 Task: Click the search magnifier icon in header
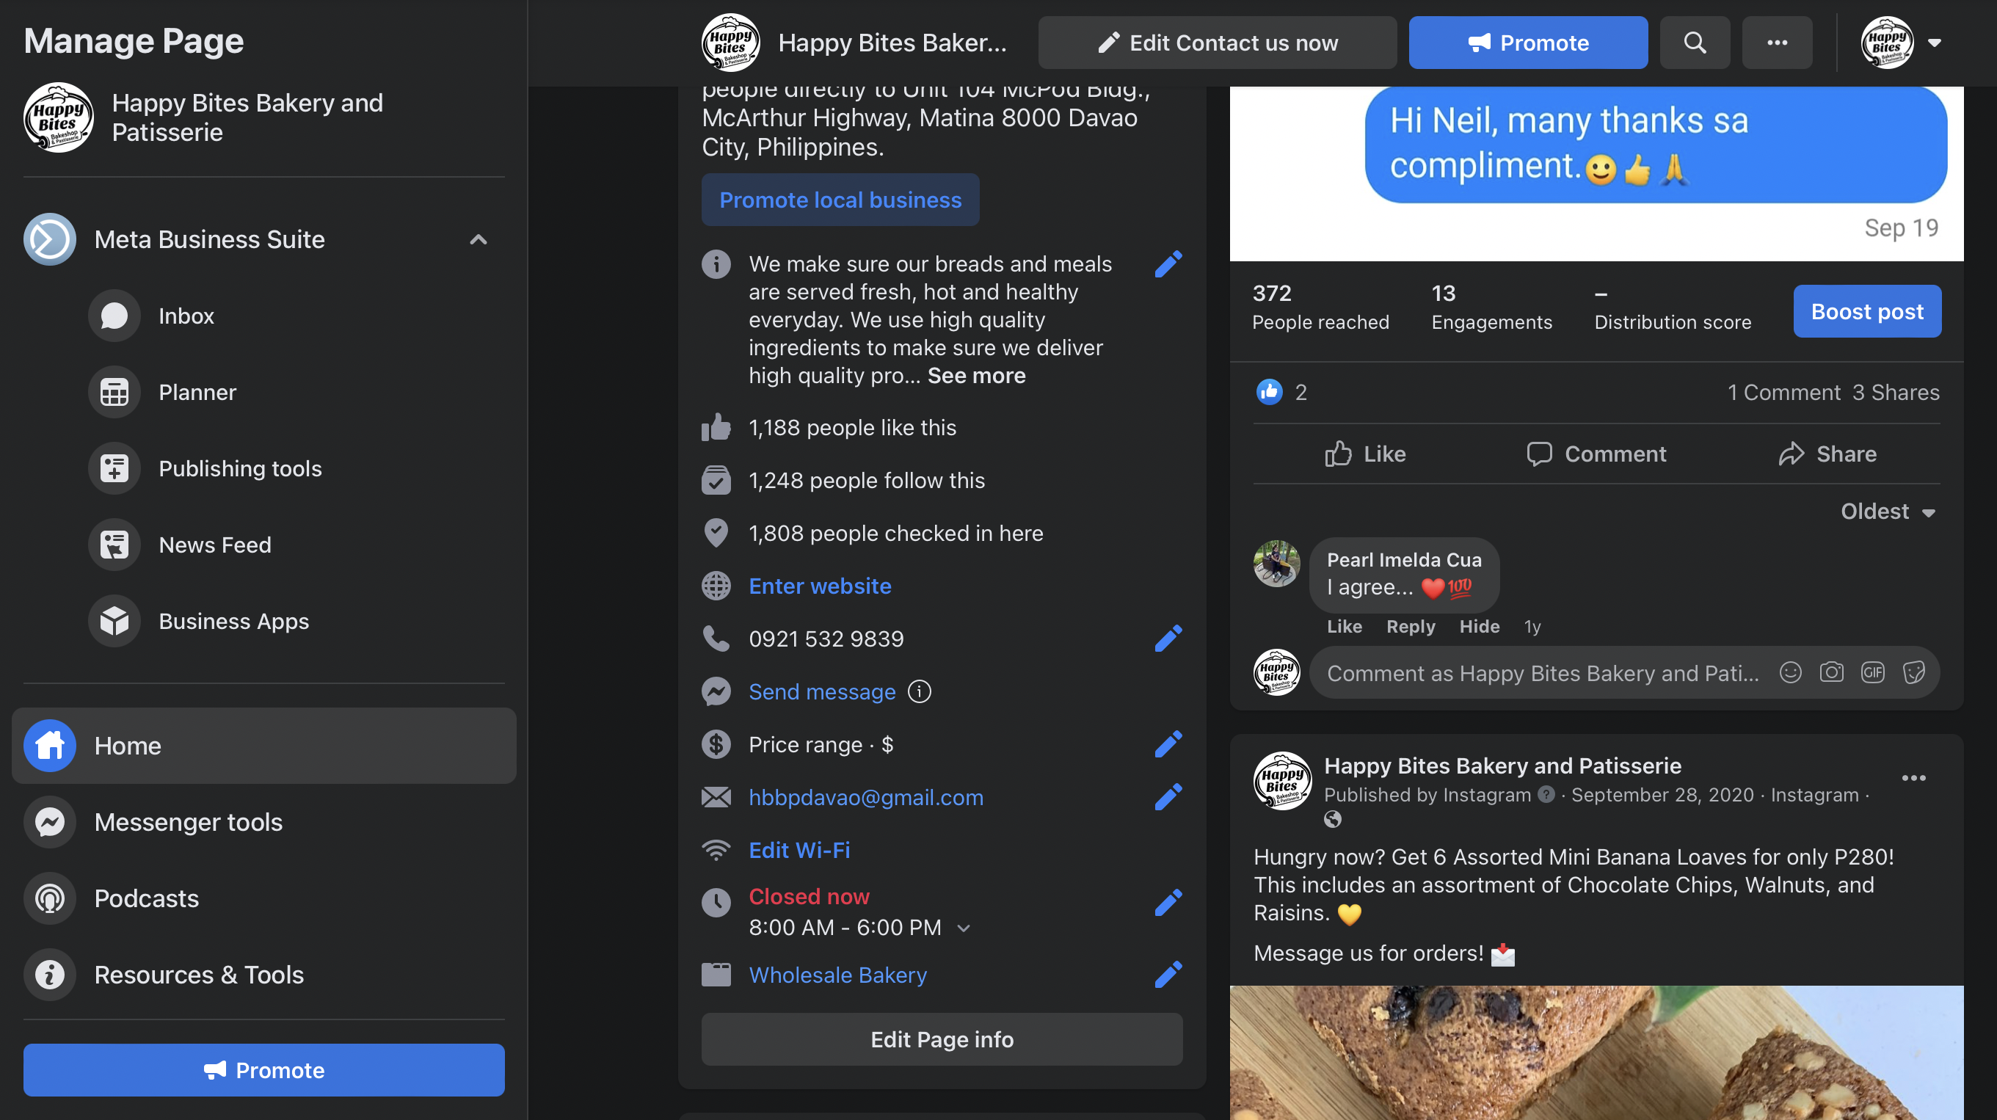[x=1694, y=43]
